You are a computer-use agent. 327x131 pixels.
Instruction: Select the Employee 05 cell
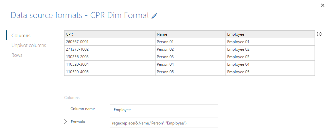(270, 72)
